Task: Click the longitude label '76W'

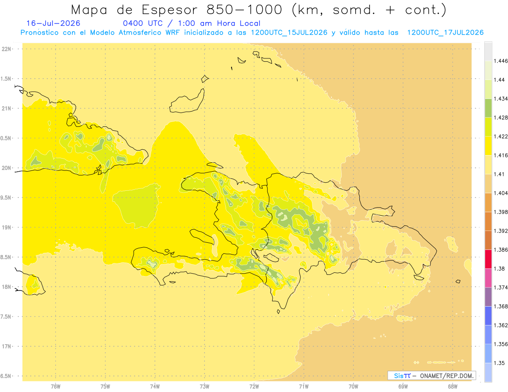Action: pyautogui.click(x=55, y=386)
